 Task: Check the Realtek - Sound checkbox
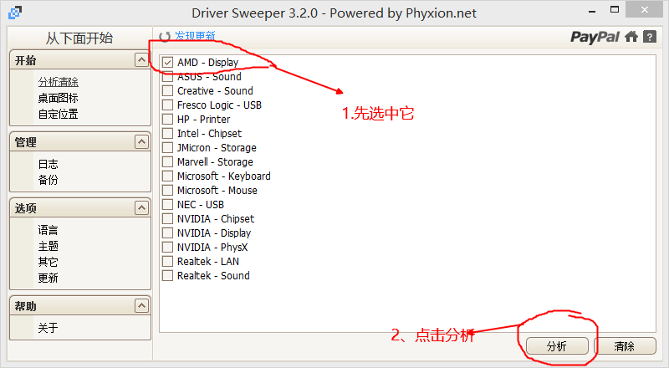click(x=168, y=276)
